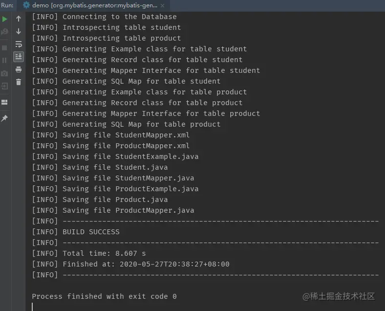Click the pause output icon
The width and height of the screenshot is (385, 311).
coord(4,60)
